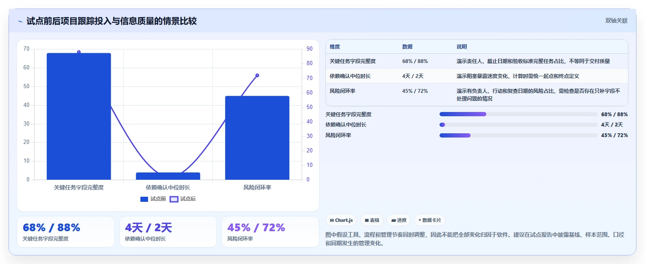
Task: Select the 进度 chip
Action: [x=399, y=220]
